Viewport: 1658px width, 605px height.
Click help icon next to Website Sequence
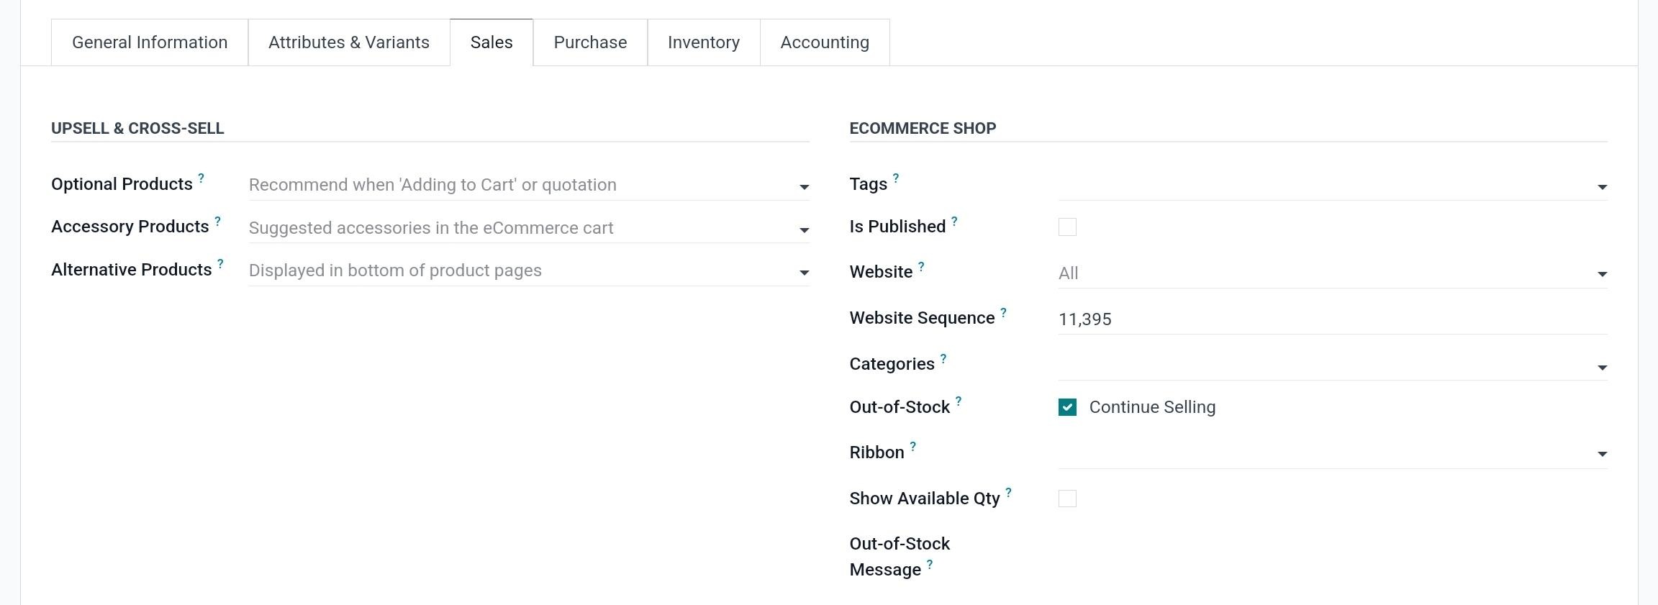[1003, 312]
